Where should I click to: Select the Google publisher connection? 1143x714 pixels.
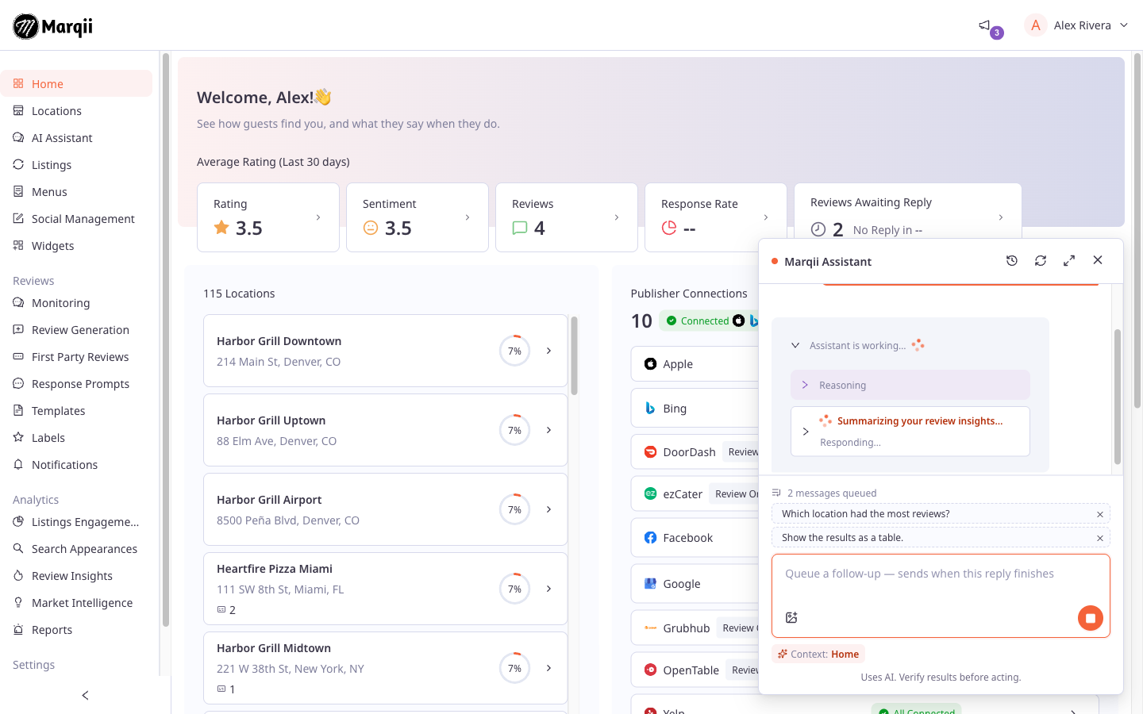click(x=695, y=584)
